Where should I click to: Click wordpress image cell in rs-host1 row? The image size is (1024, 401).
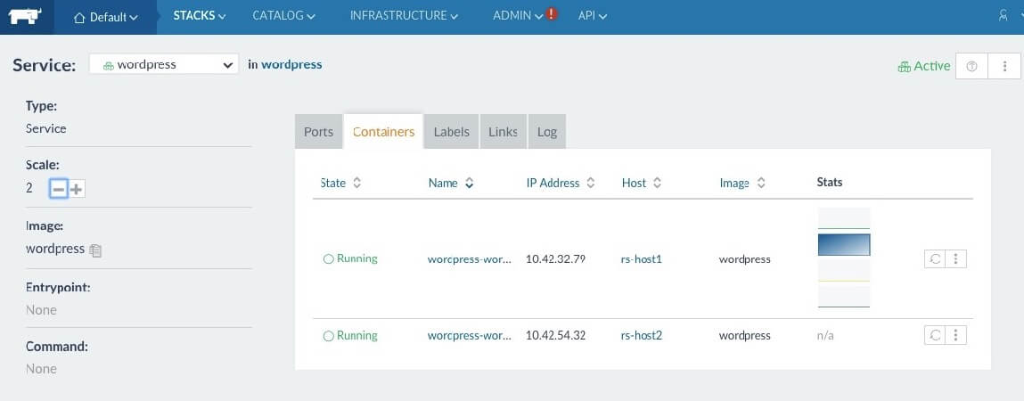pos(744,258)
